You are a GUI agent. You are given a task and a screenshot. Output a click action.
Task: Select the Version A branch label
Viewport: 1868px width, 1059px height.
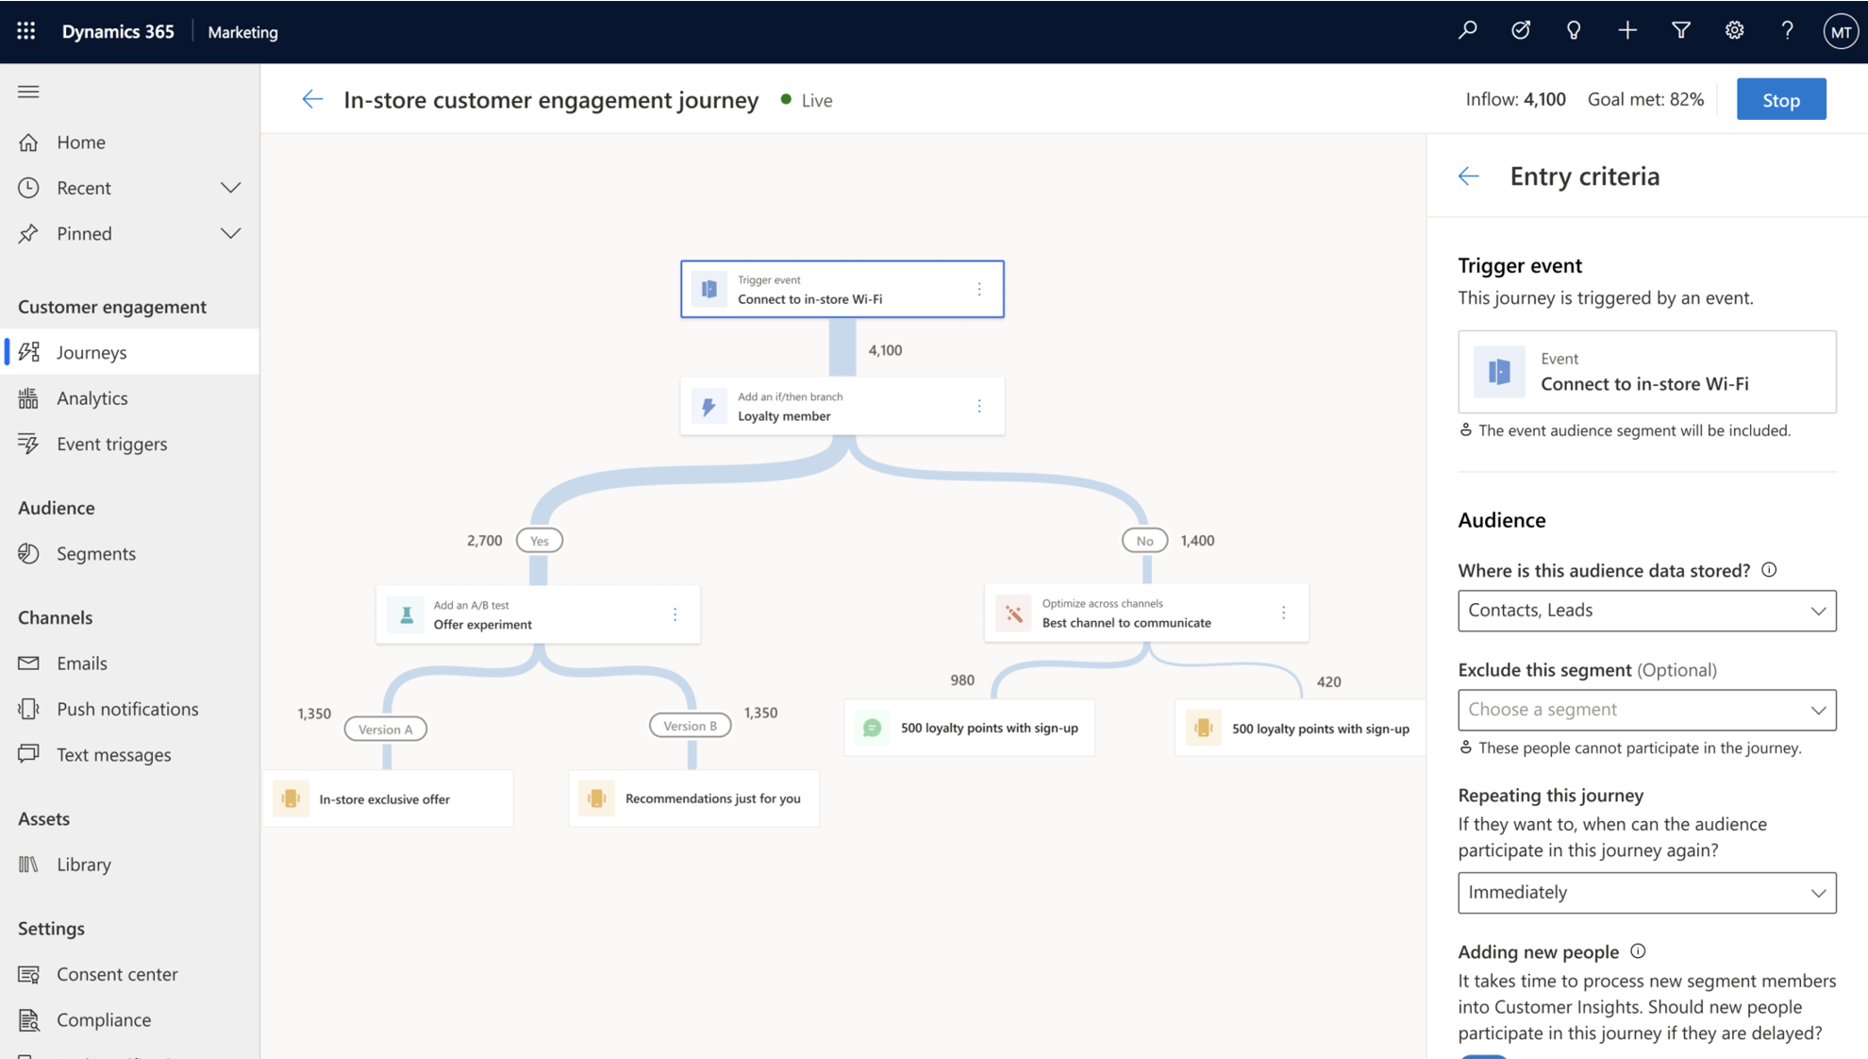[385, 729]
